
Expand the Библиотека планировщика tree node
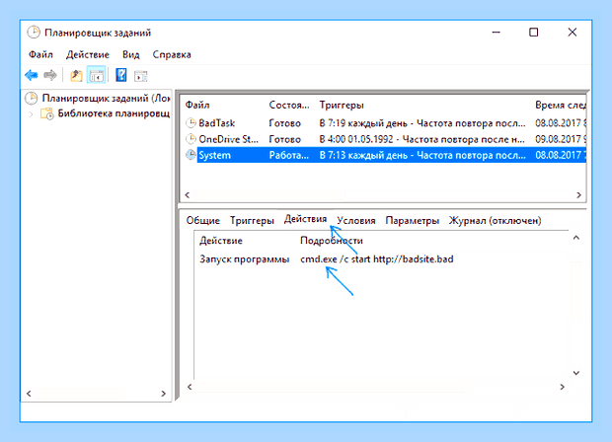[x=32, y=113]
